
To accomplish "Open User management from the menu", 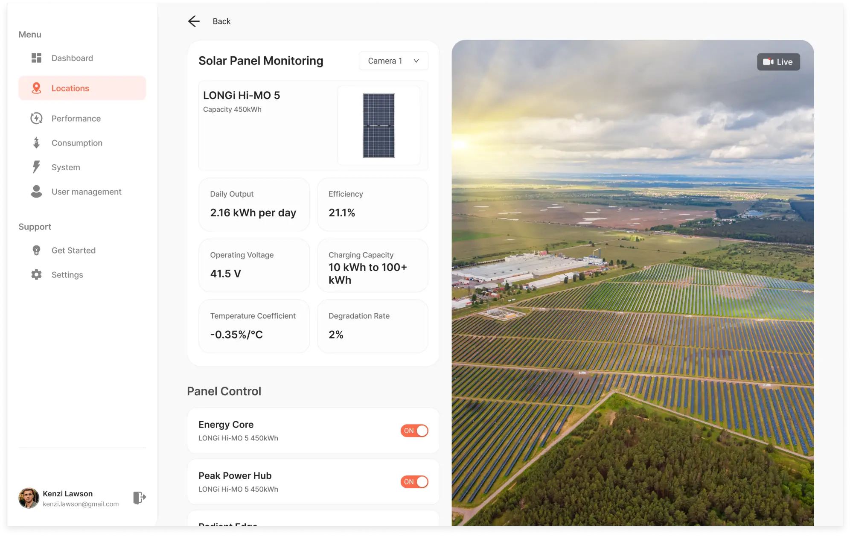I will coord(86,192).
